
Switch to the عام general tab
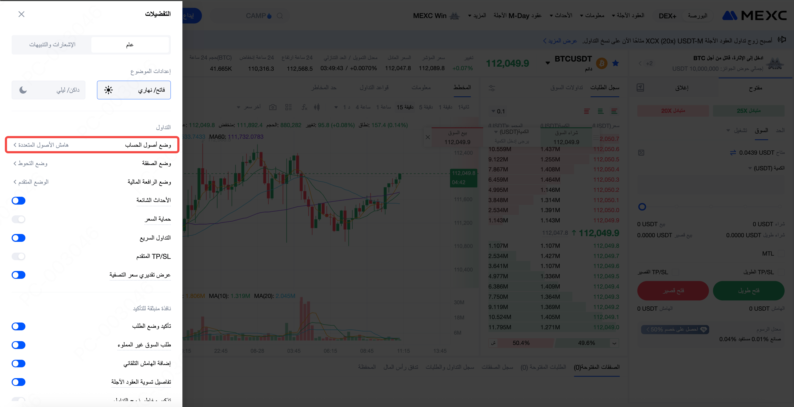click(x=130, y=45)
